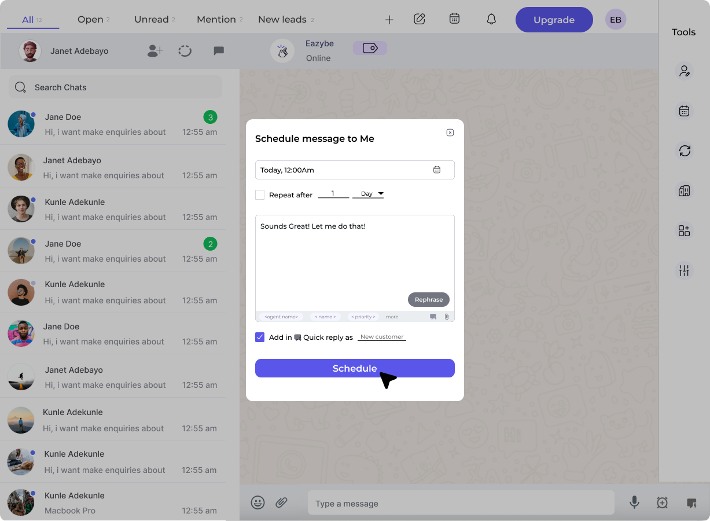The image size is (710, 521).
Task: Open the calendar icon in the top bar
Action: tap(454, 19)
